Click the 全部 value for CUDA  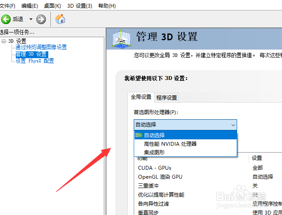258,168
